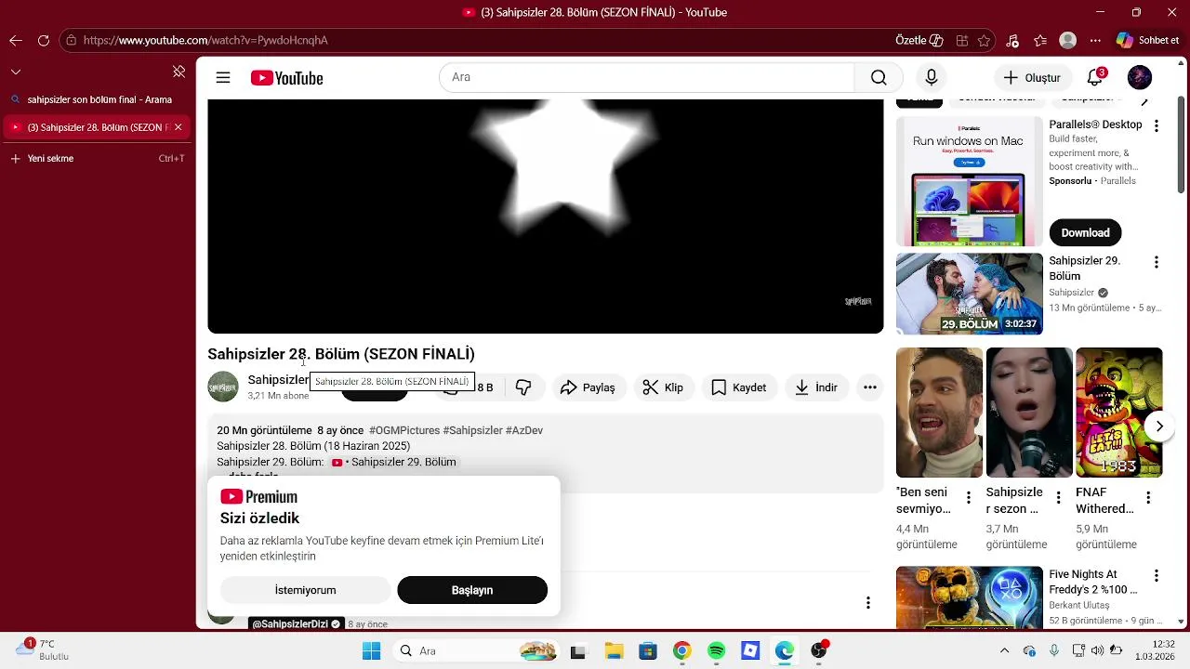Open options menu for "Ben seni sevmiyo..." short

point(969,498)
